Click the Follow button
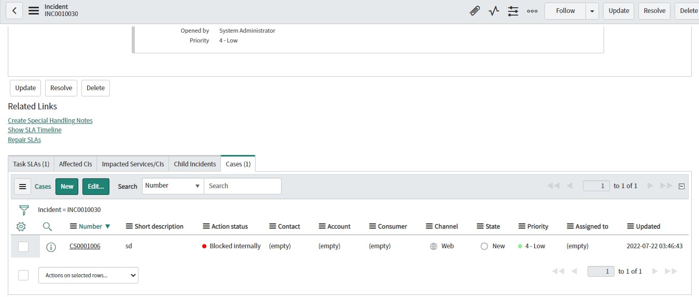699x297 pixels. point(565,11)
